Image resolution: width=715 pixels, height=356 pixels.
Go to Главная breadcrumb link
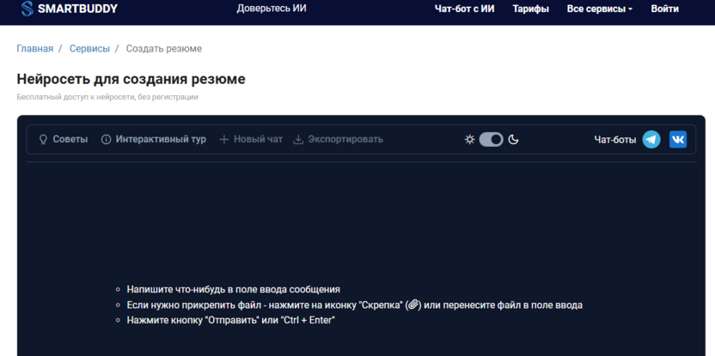pos(35,49)
